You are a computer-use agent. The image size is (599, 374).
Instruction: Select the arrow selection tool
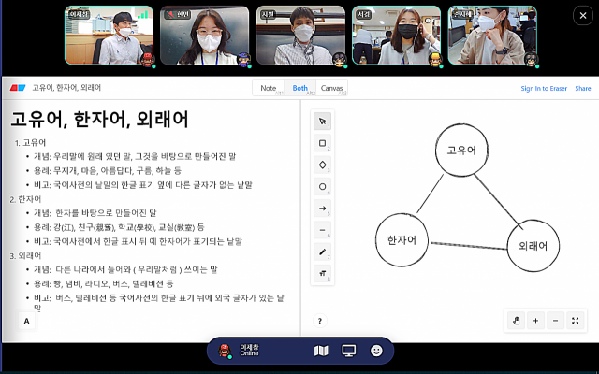click(x=322, y=121)
